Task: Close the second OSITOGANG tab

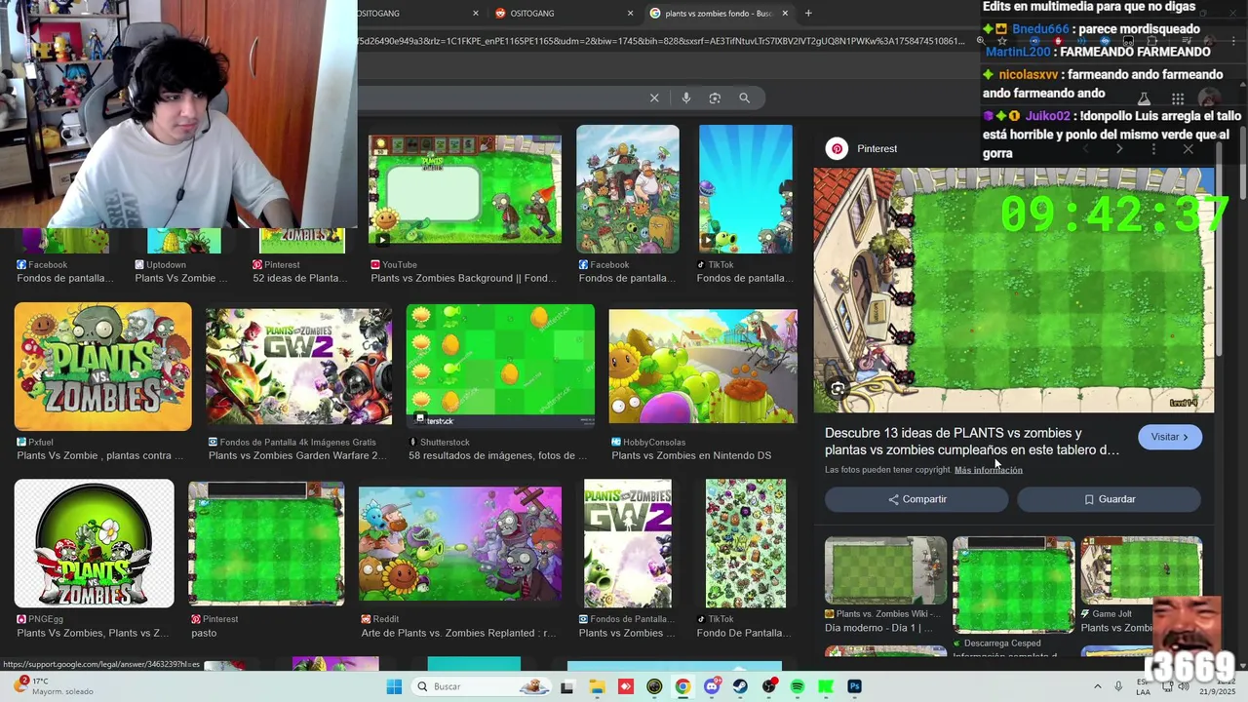Action: point(630,13)
